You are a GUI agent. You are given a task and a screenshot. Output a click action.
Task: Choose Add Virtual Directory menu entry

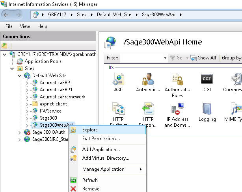[107, 158]
